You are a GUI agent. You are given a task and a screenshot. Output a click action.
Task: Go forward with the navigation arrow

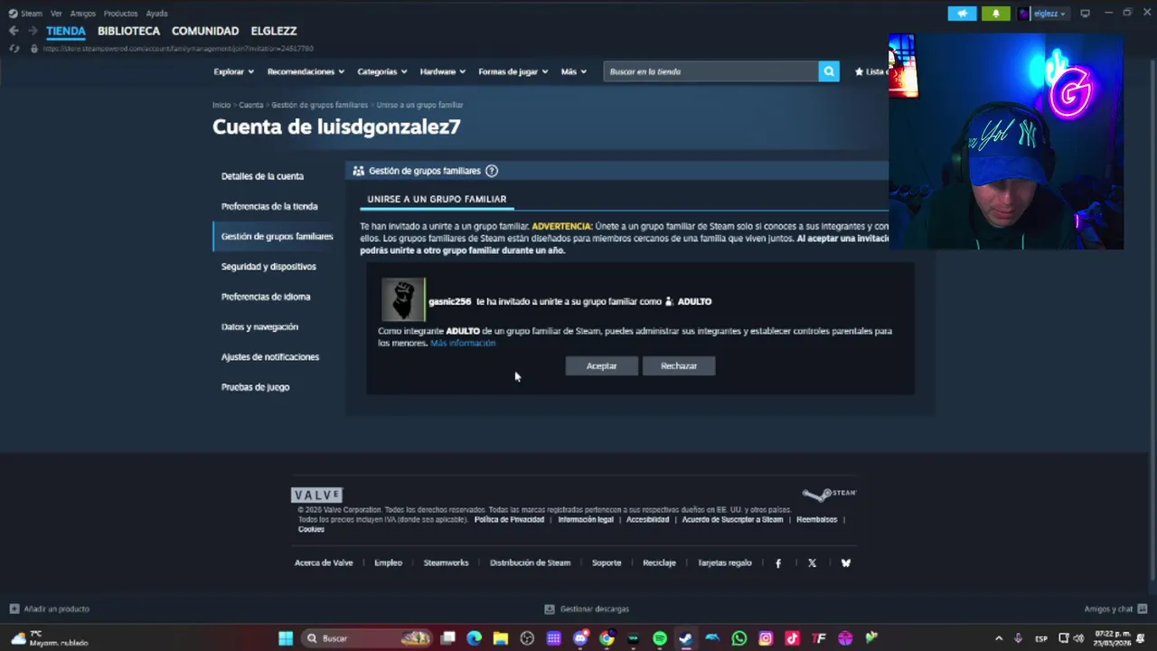pyautogui.click(x=33, y=31)
